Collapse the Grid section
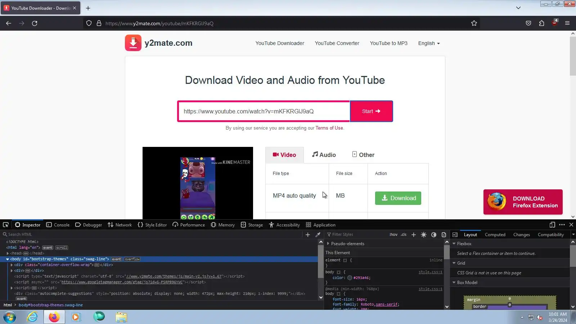 (x=454, y=263)
